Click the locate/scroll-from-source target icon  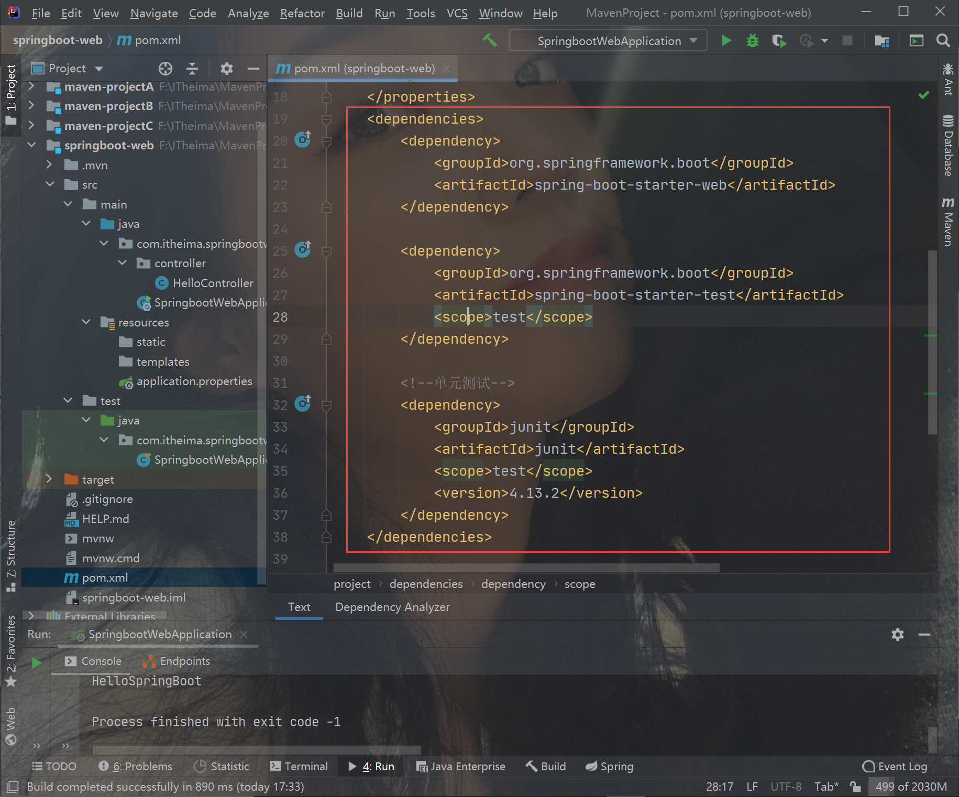coord(165,68)
